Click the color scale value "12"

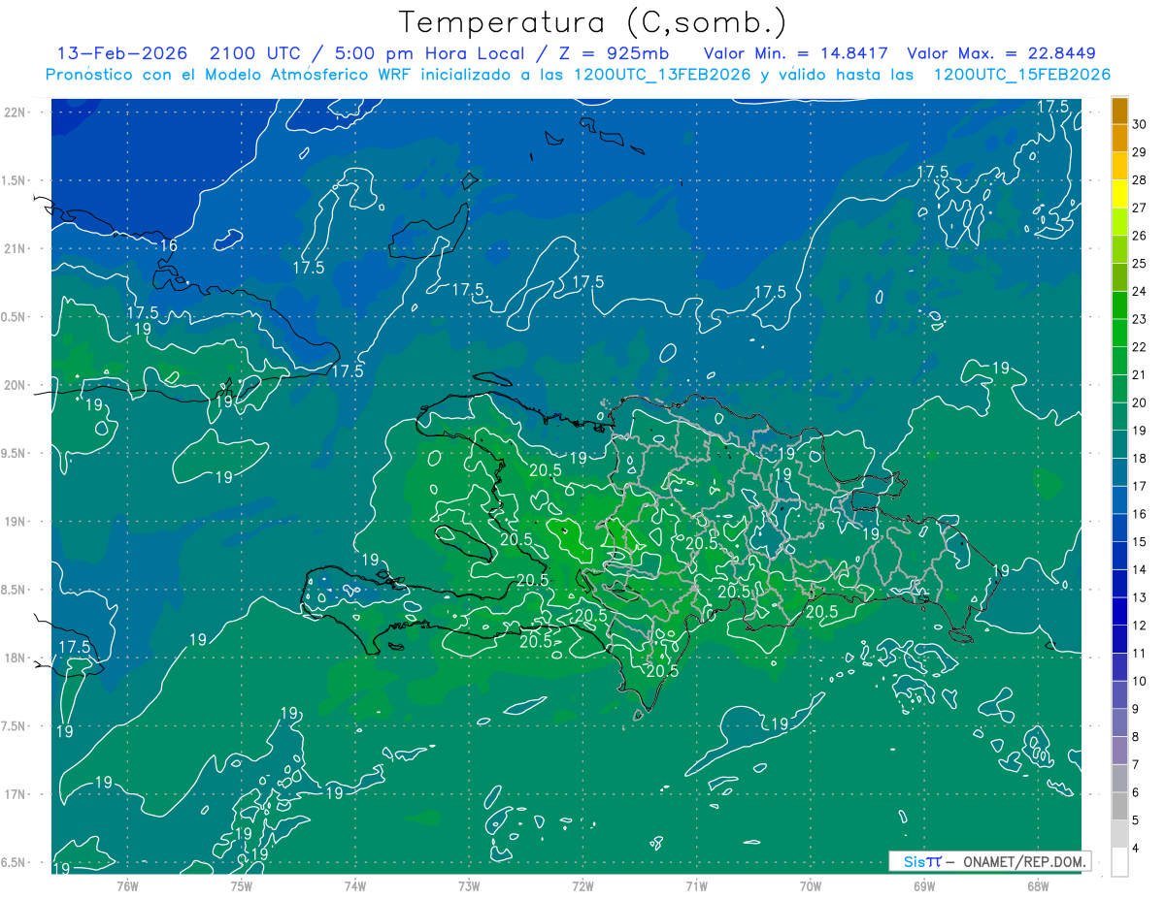click(1140, 626)
